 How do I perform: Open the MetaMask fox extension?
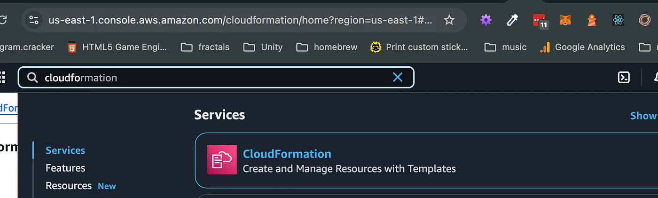[565, 20]
